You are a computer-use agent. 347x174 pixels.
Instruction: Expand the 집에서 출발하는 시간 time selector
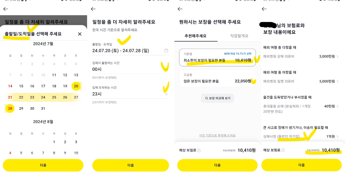tap(166, 70)
